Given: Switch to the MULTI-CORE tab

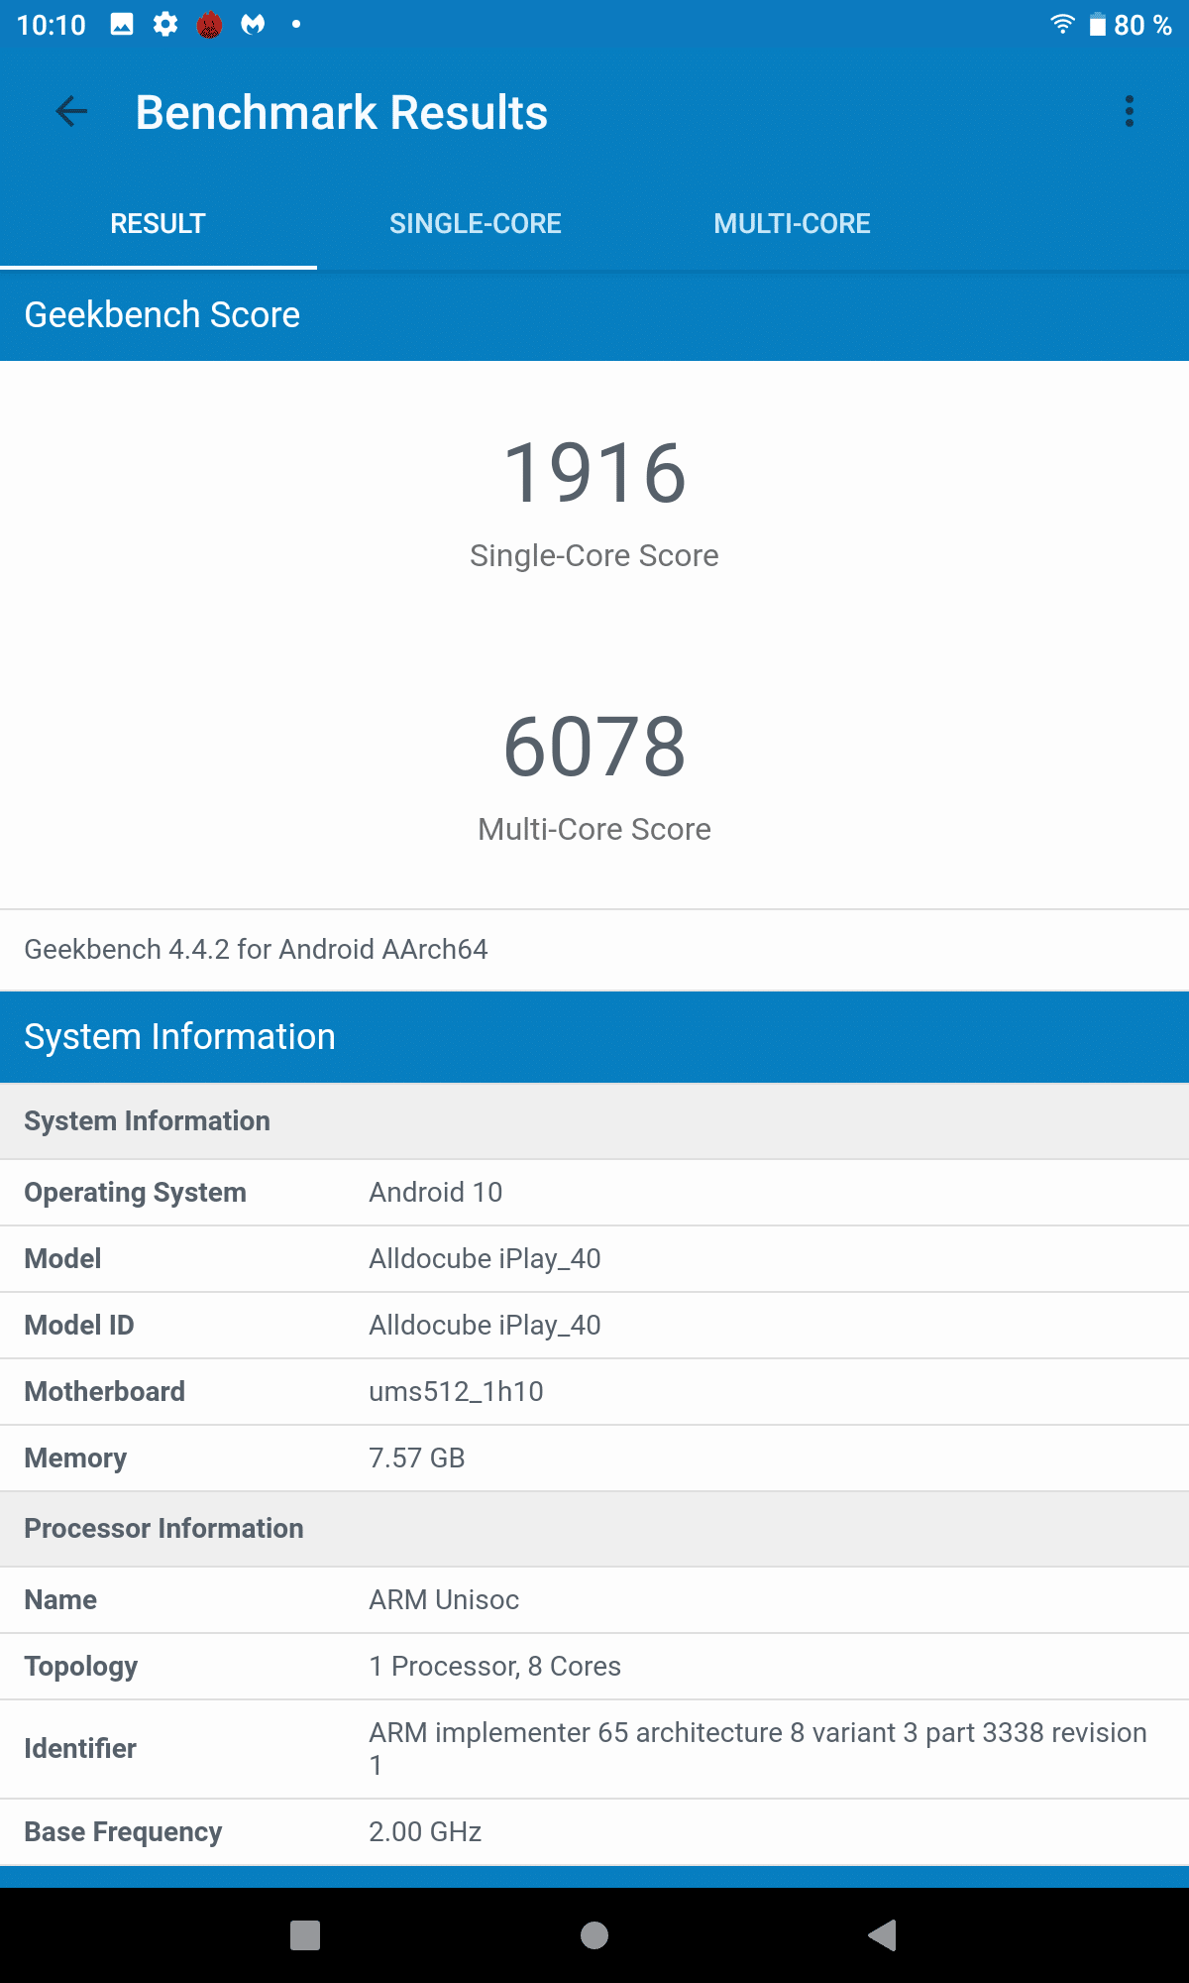Looking at the screenshot, I should [x=793, y=224].
